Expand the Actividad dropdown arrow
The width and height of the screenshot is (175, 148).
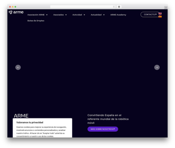[84, 15]
